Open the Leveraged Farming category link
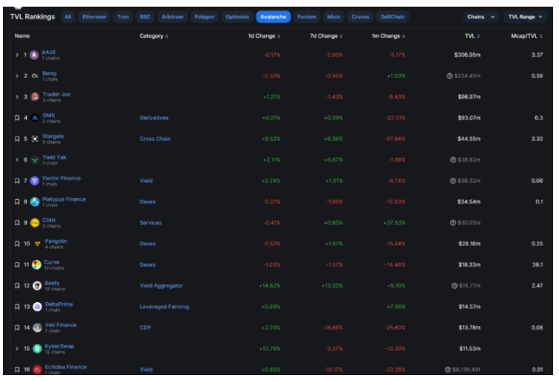 (x=164, y=307)
